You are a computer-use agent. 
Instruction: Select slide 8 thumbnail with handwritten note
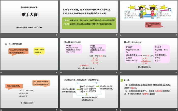point(89,92)
